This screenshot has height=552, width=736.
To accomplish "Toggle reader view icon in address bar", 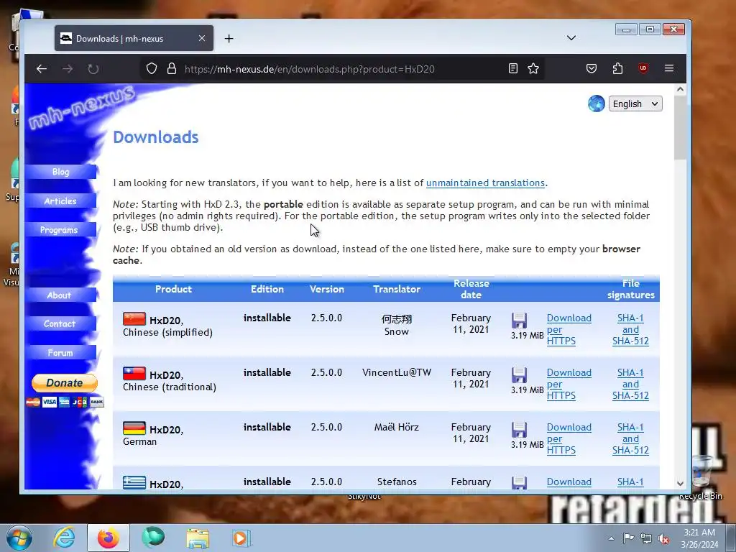I will (x=513, y=68).
